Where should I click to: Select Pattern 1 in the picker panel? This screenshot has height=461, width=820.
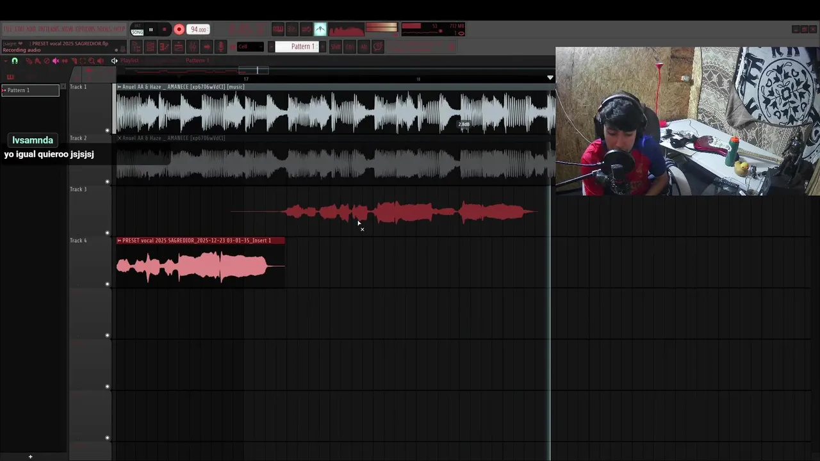point(30,90)
